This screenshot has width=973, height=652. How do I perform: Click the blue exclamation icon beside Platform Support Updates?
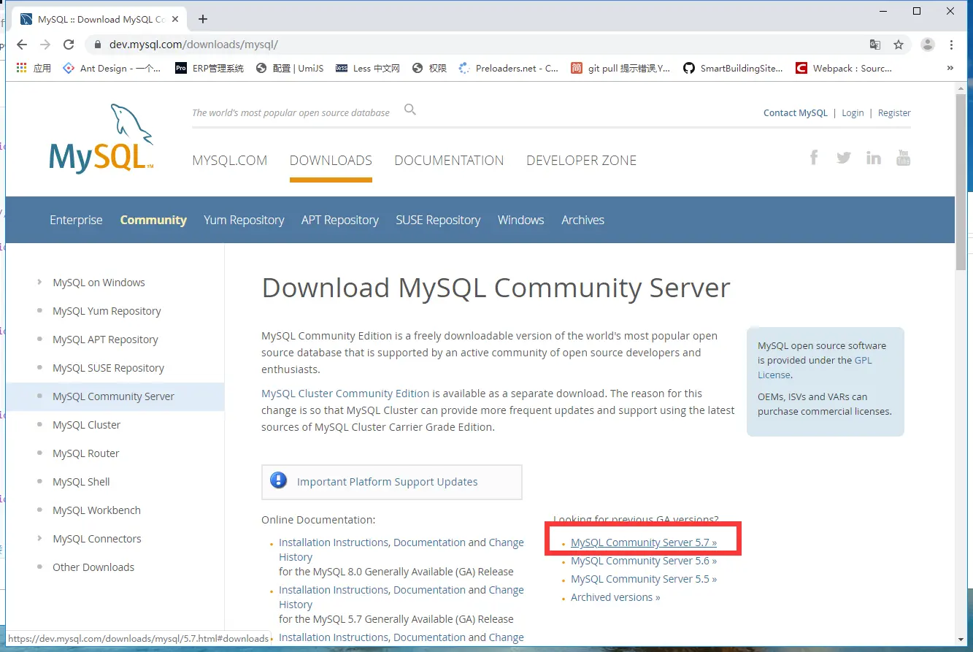[x=279, y=480]
